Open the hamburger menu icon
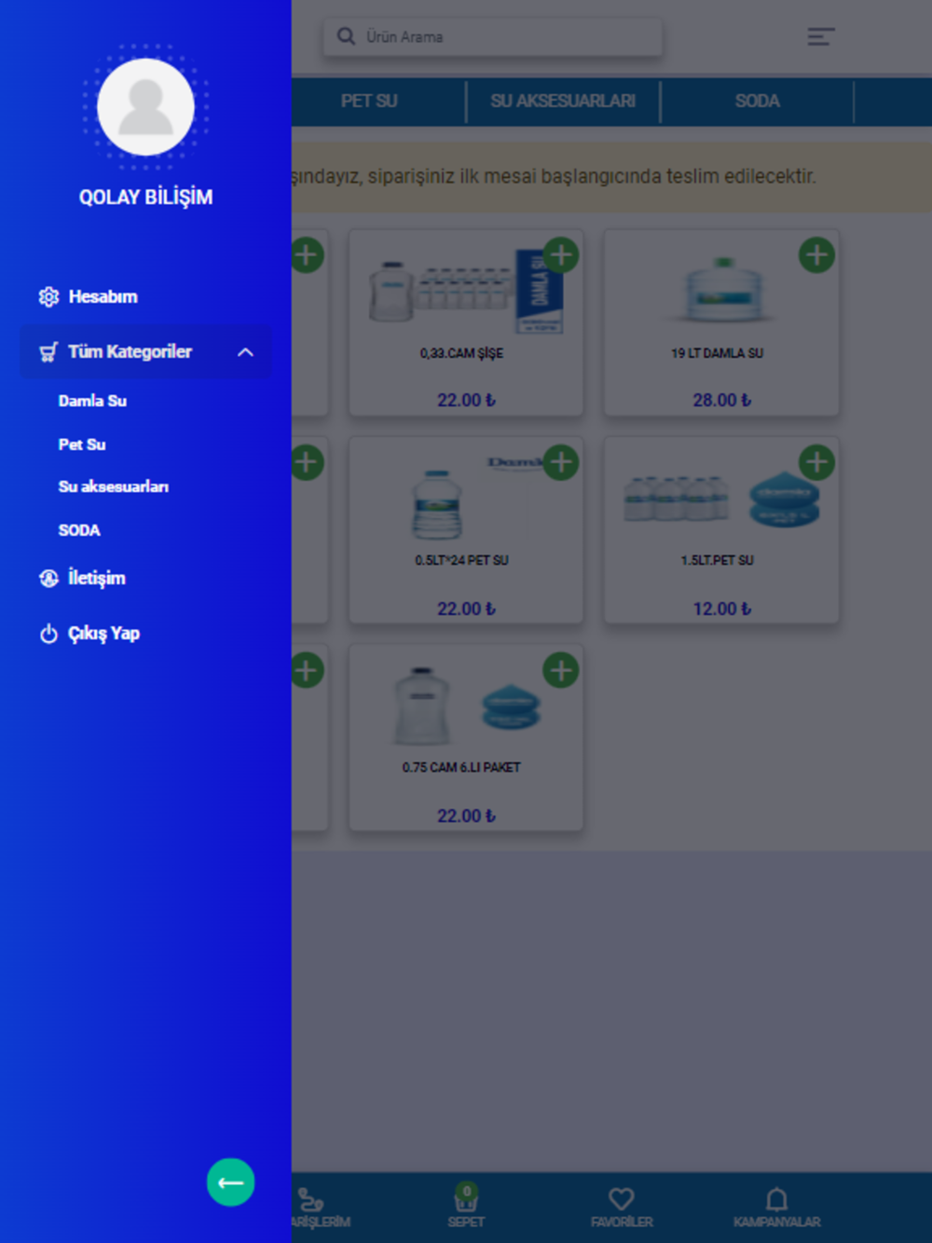 [820, 36]
